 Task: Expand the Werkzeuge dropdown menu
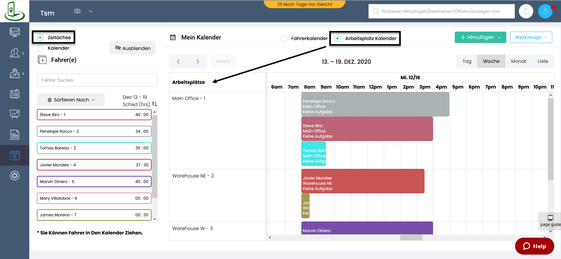[x=531, y=37]
